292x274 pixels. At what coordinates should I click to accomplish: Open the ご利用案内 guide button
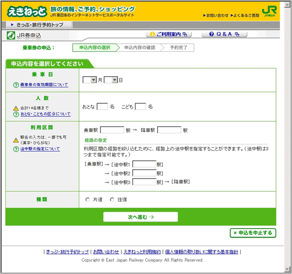coord(171,34)
